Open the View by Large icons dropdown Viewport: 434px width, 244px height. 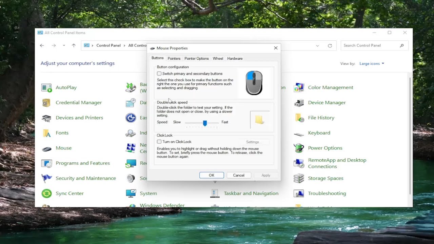click(x=372, y=64)
